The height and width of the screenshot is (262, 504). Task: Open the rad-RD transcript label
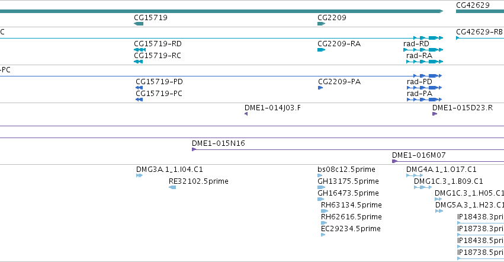(416, 43)
